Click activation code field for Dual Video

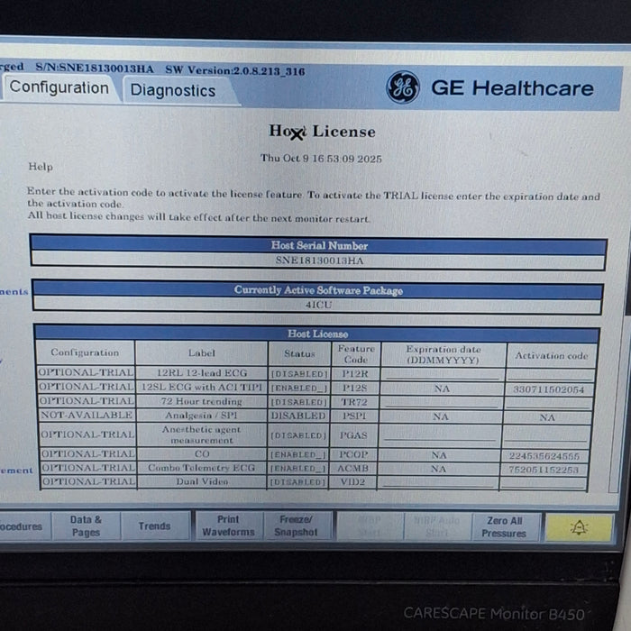544,482
